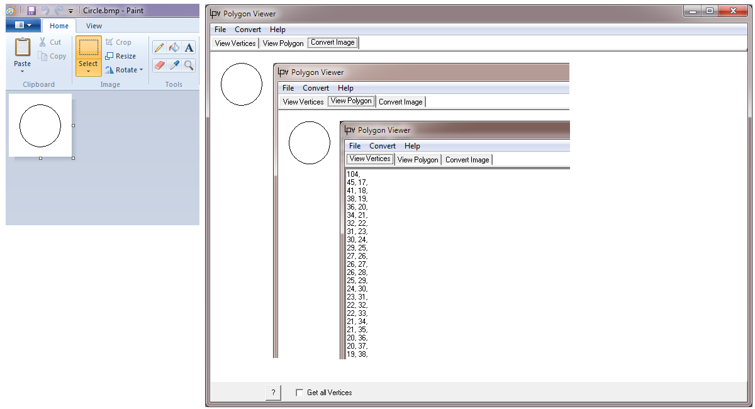Switch to View Polygon tab in outer window
755x409 pixels.
(283, 43)
